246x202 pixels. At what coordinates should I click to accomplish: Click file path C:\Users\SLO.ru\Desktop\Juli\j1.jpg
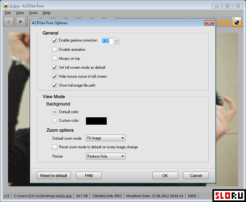[42, 196]
